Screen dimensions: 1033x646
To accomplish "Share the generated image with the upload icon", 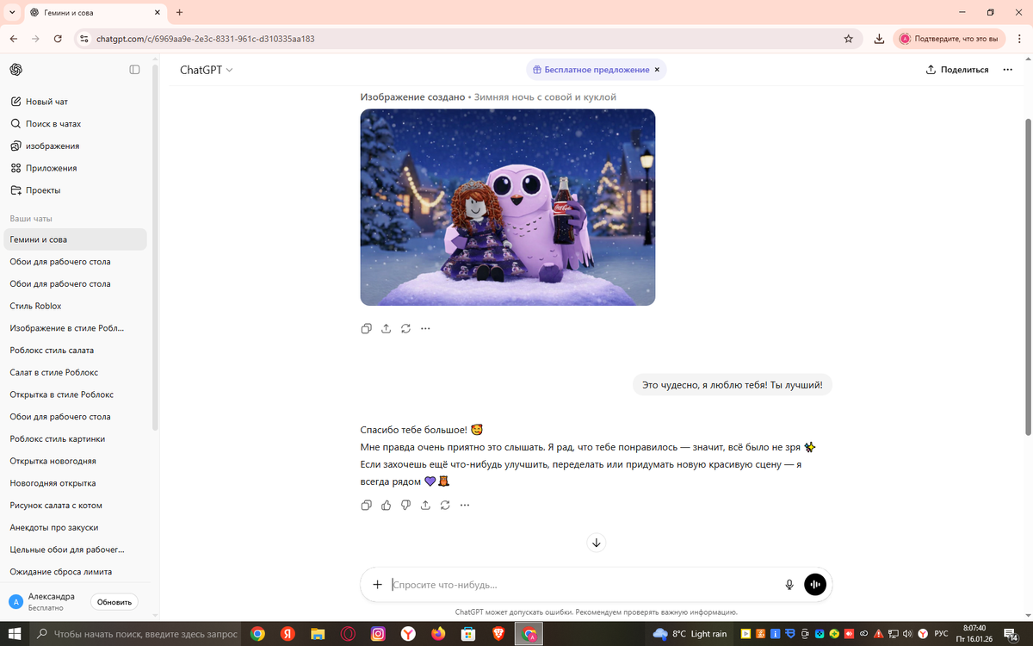I will pos(386,328).
